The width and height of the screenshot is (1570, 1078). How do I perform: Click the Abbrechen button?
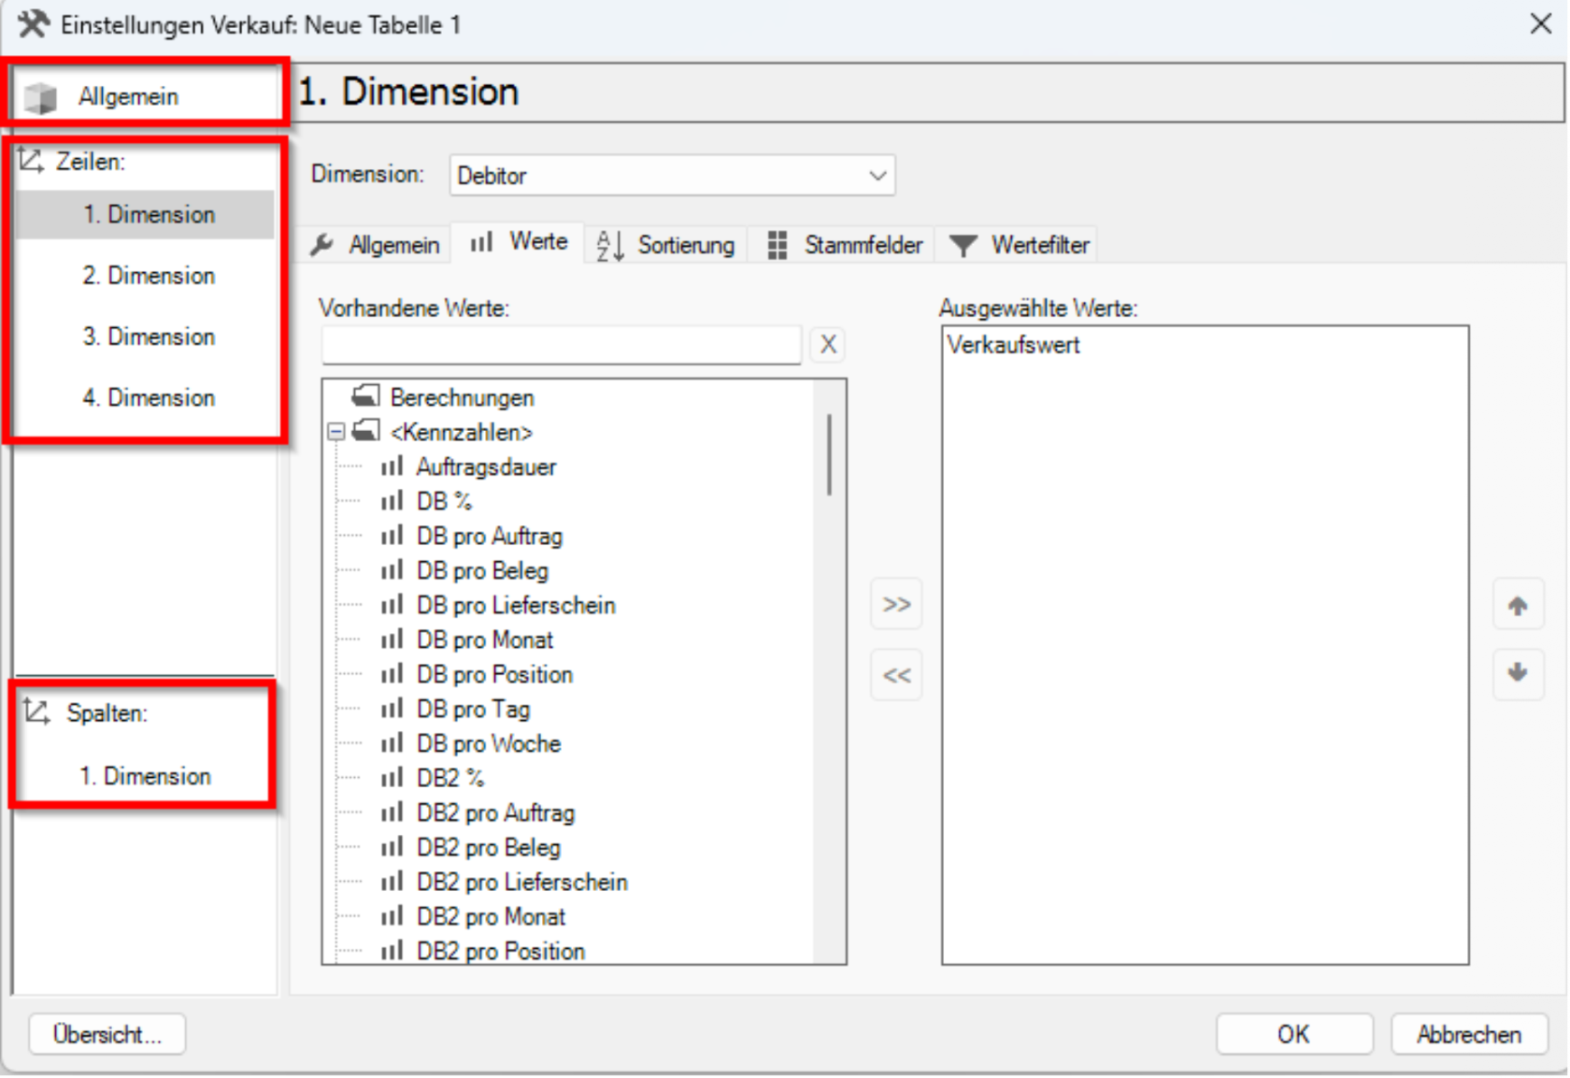click(x=1468, y=1034)
